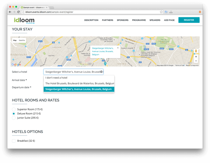The image size is (210, 163).
Task: Select the Sample event browser tab
Action: coord(34,7)
